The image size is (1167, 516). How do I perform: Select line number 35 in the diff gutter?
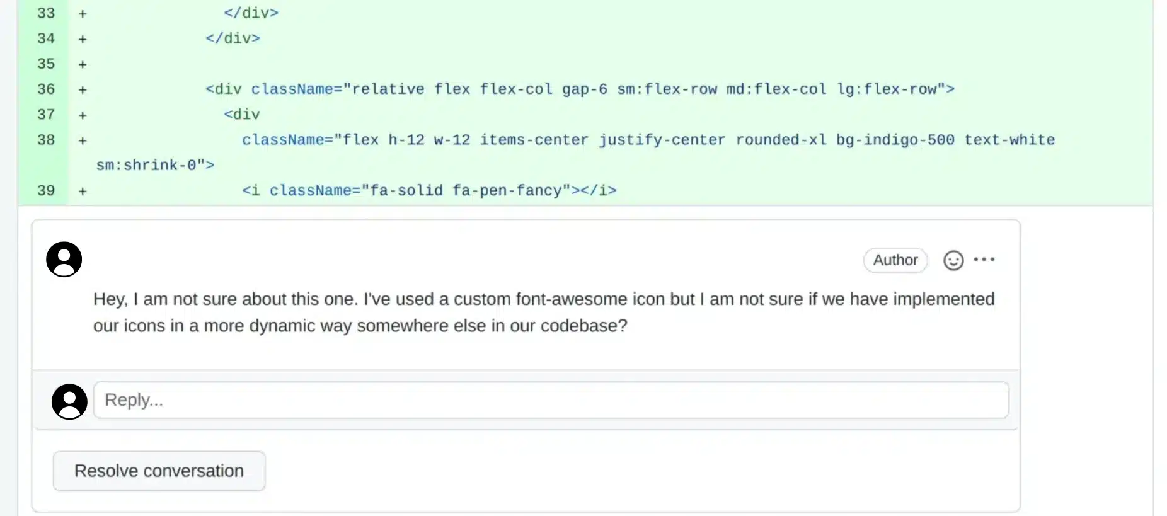pyautogui.click(x=46, y=64)
